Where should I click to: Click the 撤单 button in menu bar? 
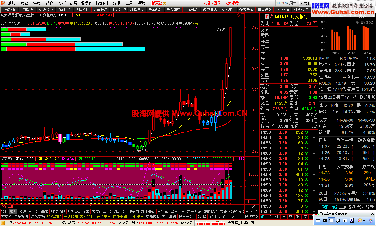coord(102,3)
